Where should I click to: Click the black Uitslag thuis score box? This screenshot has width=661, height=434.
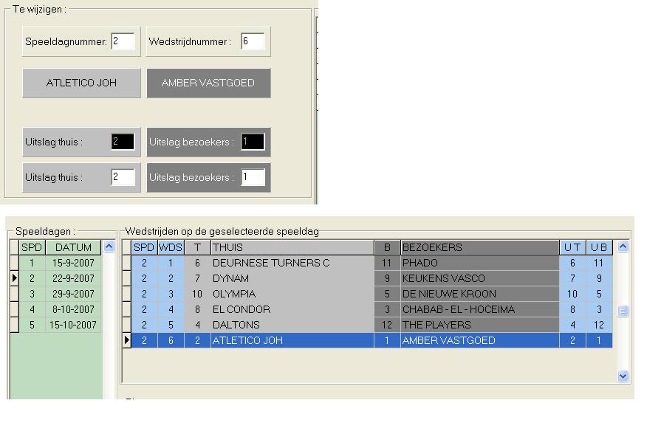point(123,142)
